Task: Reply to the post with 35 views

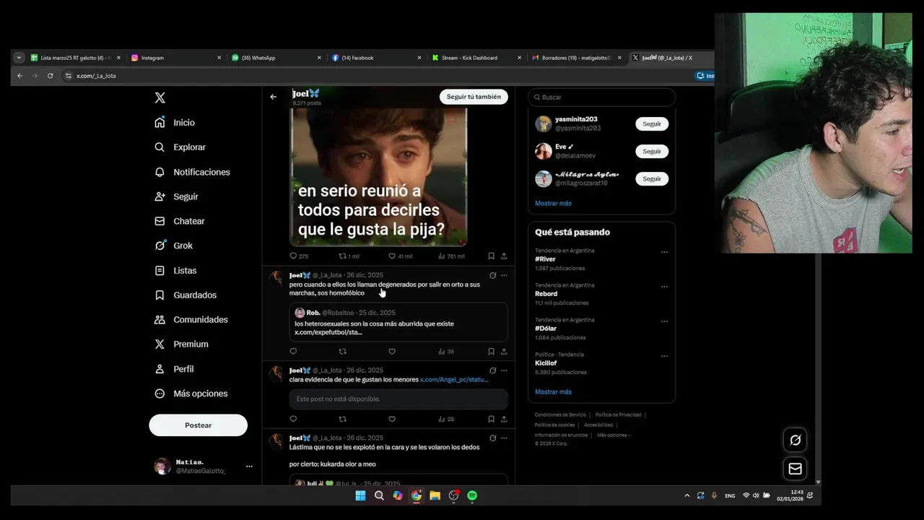Action: tap(293, 352)
